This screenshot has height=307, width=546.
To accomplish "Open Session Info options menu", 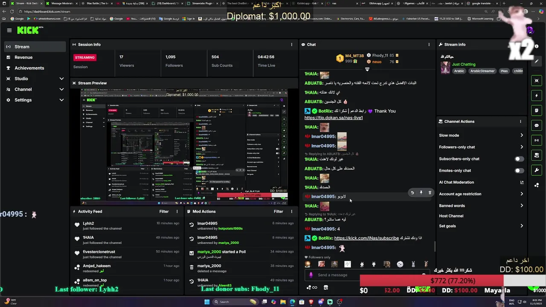I will coord(292,44).
